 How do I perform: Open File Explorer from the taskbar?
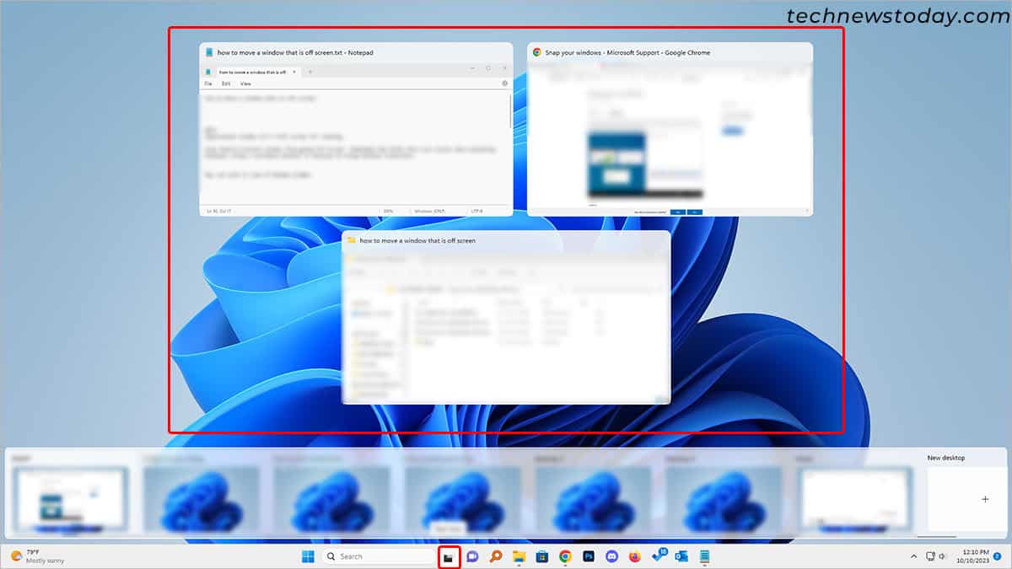point(519,556)
